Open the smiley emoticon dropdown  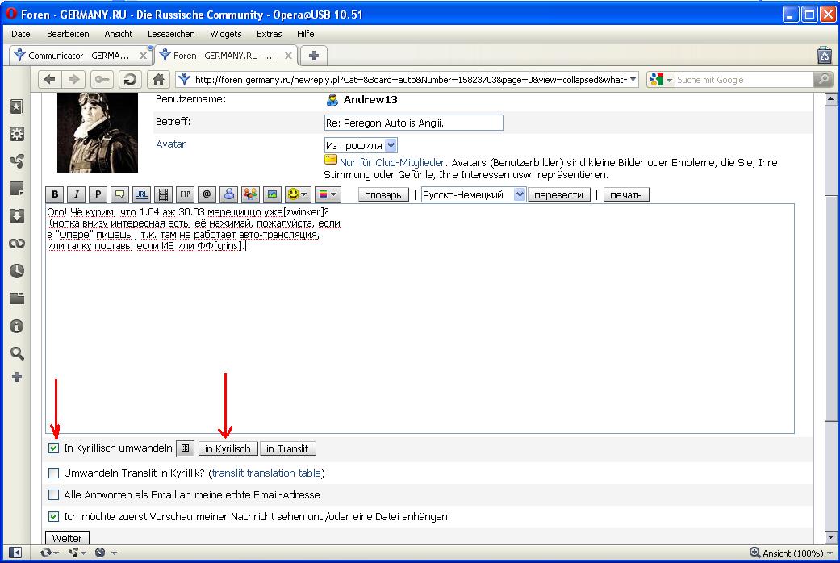(299, 194)
